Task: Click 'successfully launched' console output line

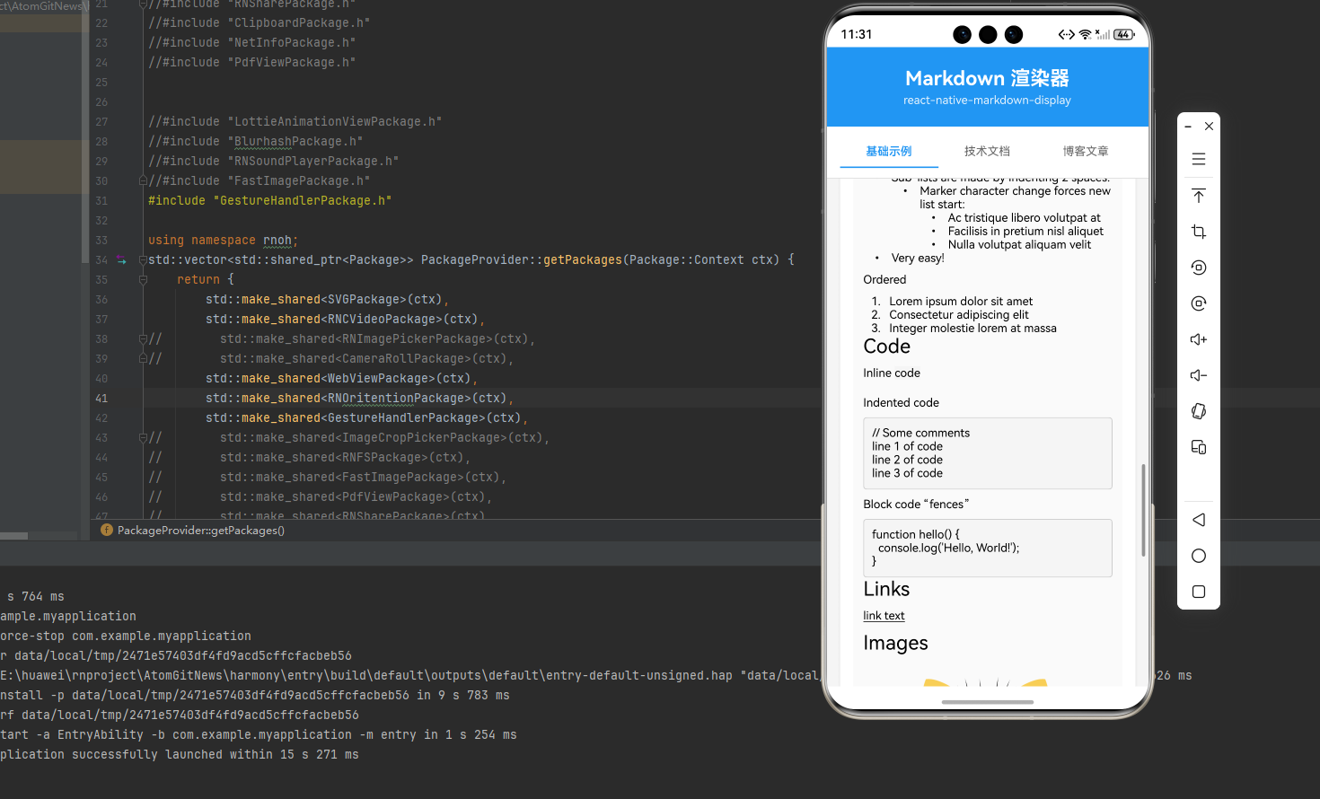Action: [x=180, y=755]
